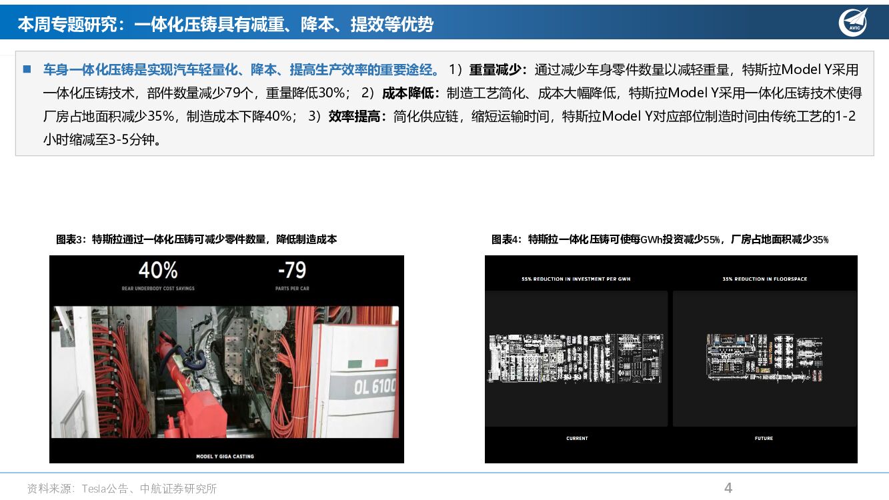
Task: Select the red robot casting machine photo
Action: pyautogui.click(x=226, y=372)
